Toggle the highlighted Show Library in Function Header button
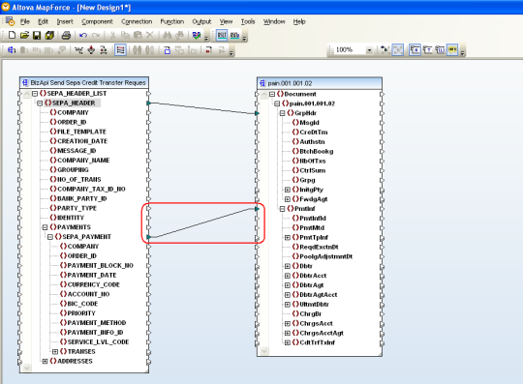 (120, 50)
